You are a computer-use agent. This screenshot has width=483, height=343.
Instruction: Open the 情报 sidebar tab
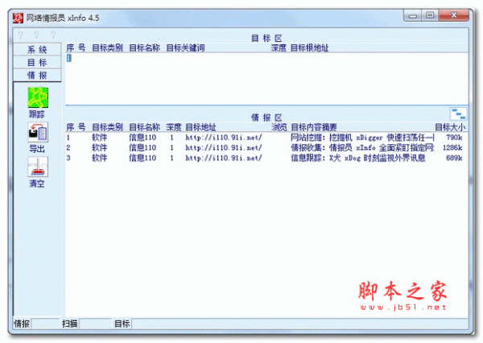pos(37,76)
